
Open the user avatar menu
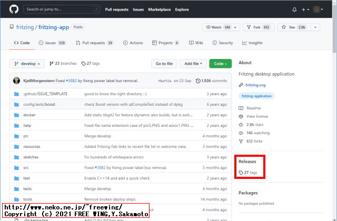[x=318, y=9]
